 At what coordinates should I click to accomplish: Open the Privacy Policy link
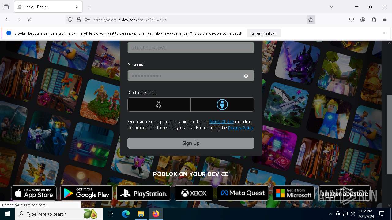(241, 128)
